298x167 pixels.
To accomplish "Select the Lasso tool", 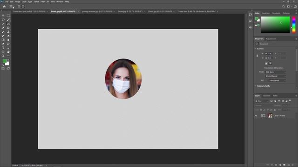I will 3,19.
